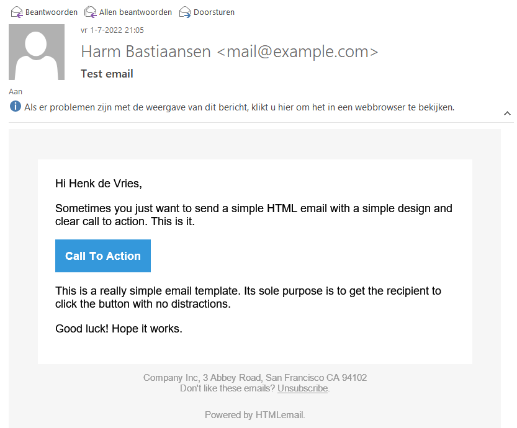Image resolution: width=517 pixels, height=428 pixels.
Task: Click the subject line "Test email"
Action: click(x=107, y=74)
